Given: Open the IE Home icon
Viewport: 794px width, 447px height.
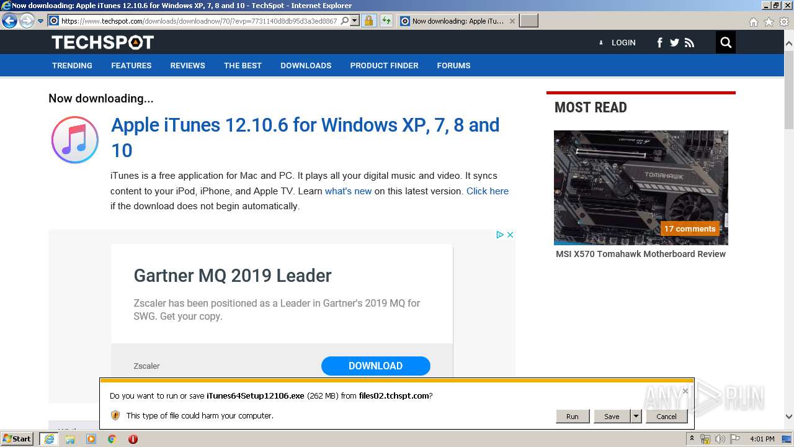Looking at the screenshot, I should [753, 22].
